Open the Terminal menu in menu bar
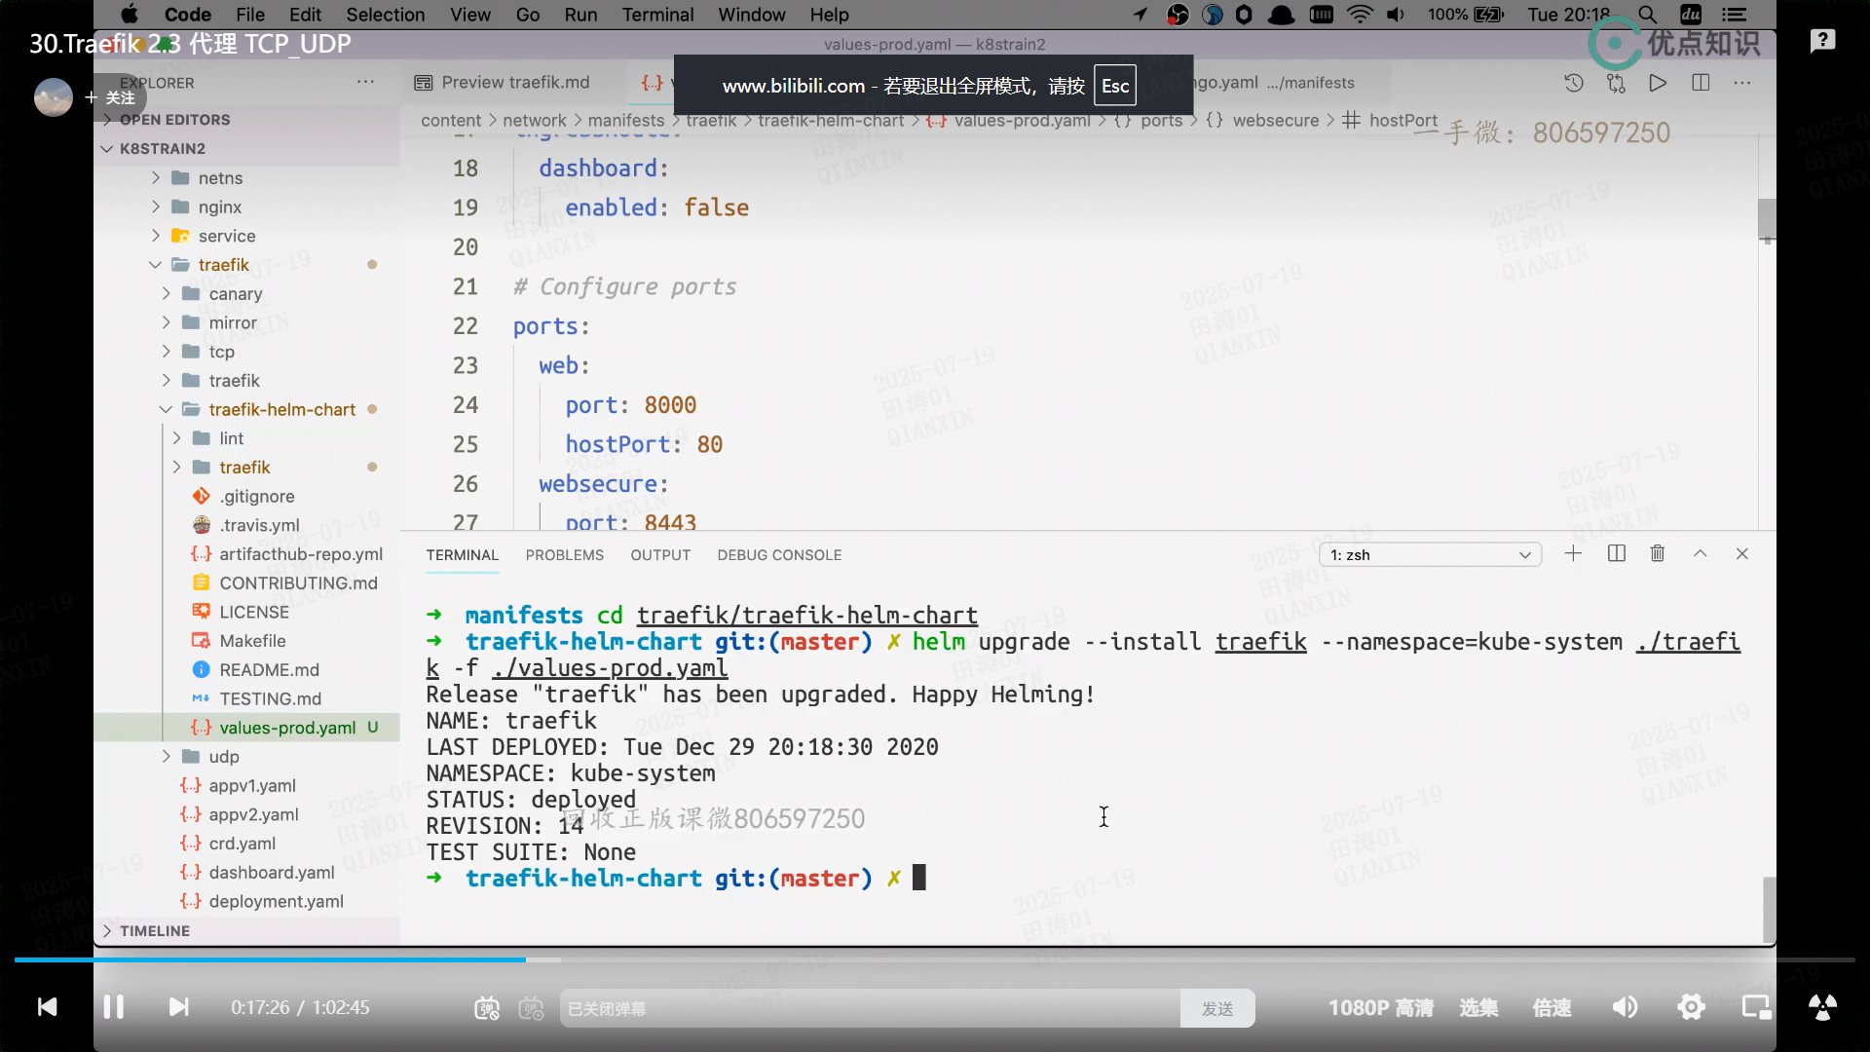The height and width of the screenshot is (1052, 1870). pyautogui.click(x=657, y=15)
